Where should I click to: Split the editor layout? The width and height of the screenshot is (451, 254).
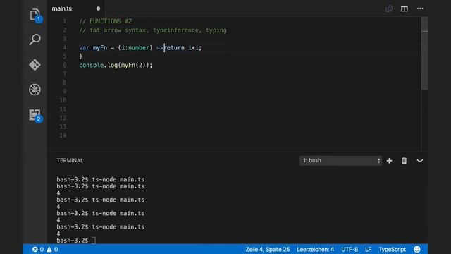click(404, 8)
